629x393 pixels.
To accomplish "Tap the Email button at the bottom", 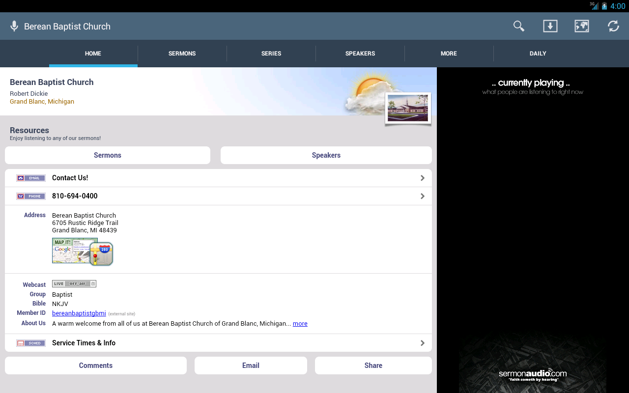I will click(x=251, y=365).
